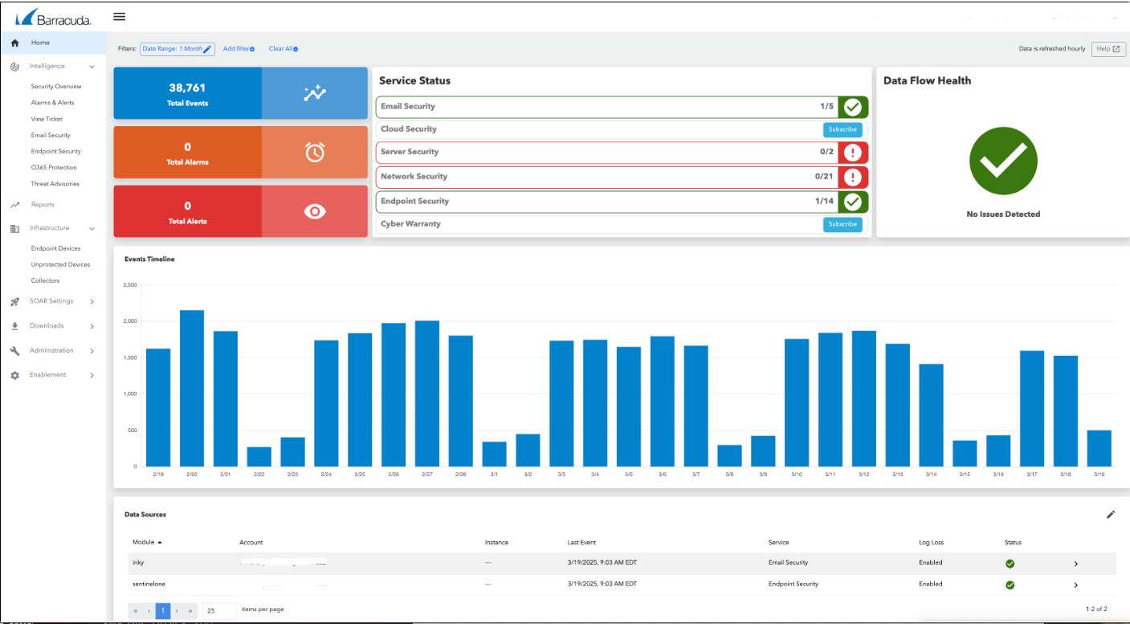The width and height of the screenshot is (1130, 624).
Task: Click the Administration wrench icon
Action: click(14, 350)
